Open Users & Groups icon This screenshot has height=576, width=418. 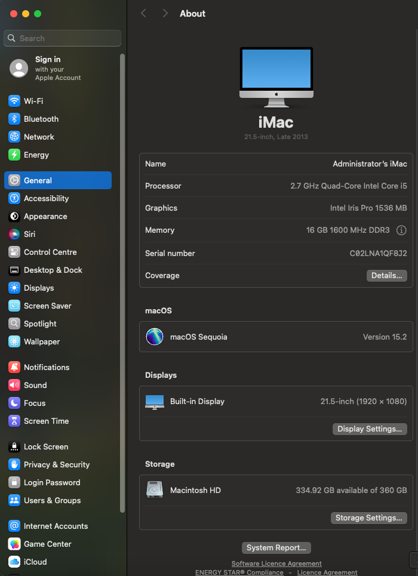(14, 500)
